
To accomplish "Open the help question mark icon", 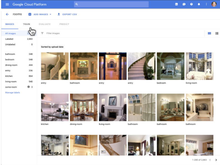I will [191, 4].
